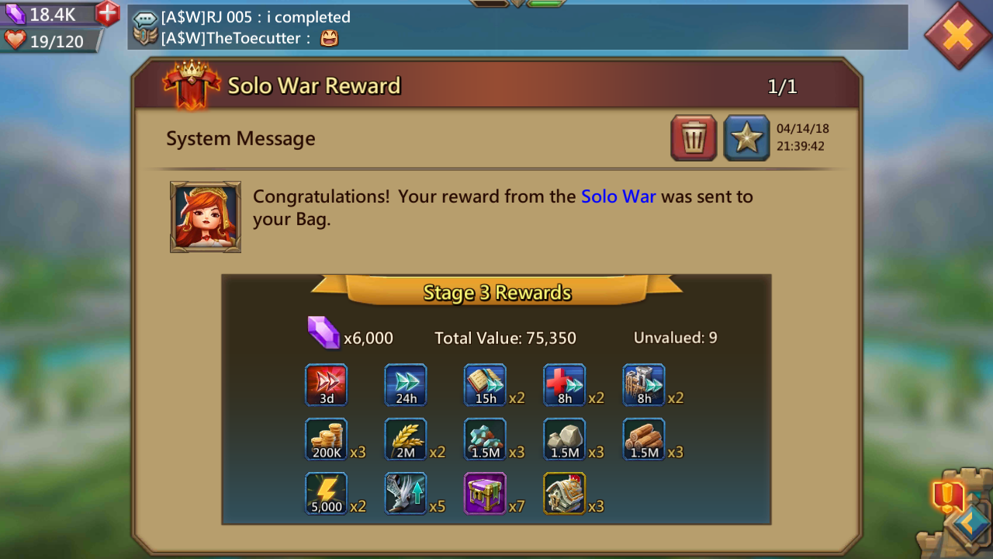Tap the 8h training speed up icon
This screenshot has width=993, height=559.
[644, 385]
